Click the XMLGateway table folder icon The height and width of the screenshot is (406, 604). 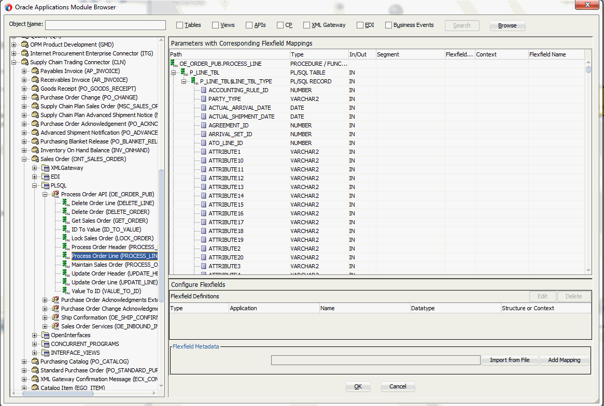(x=46, y=168)
